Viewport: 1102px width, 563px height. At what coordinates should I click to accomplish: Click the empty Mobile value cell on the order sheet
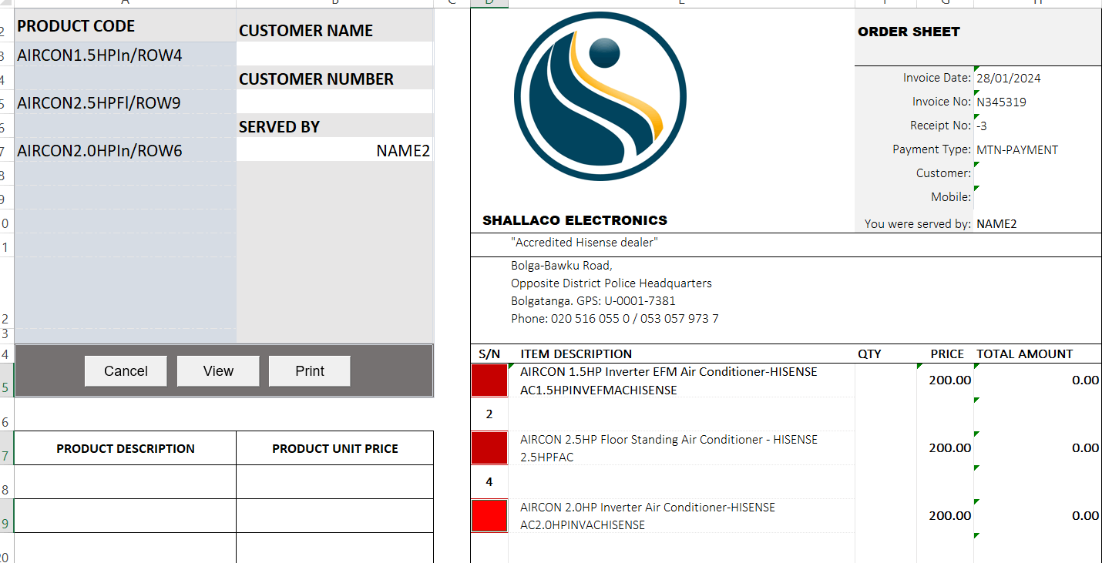coord(1037,197)
